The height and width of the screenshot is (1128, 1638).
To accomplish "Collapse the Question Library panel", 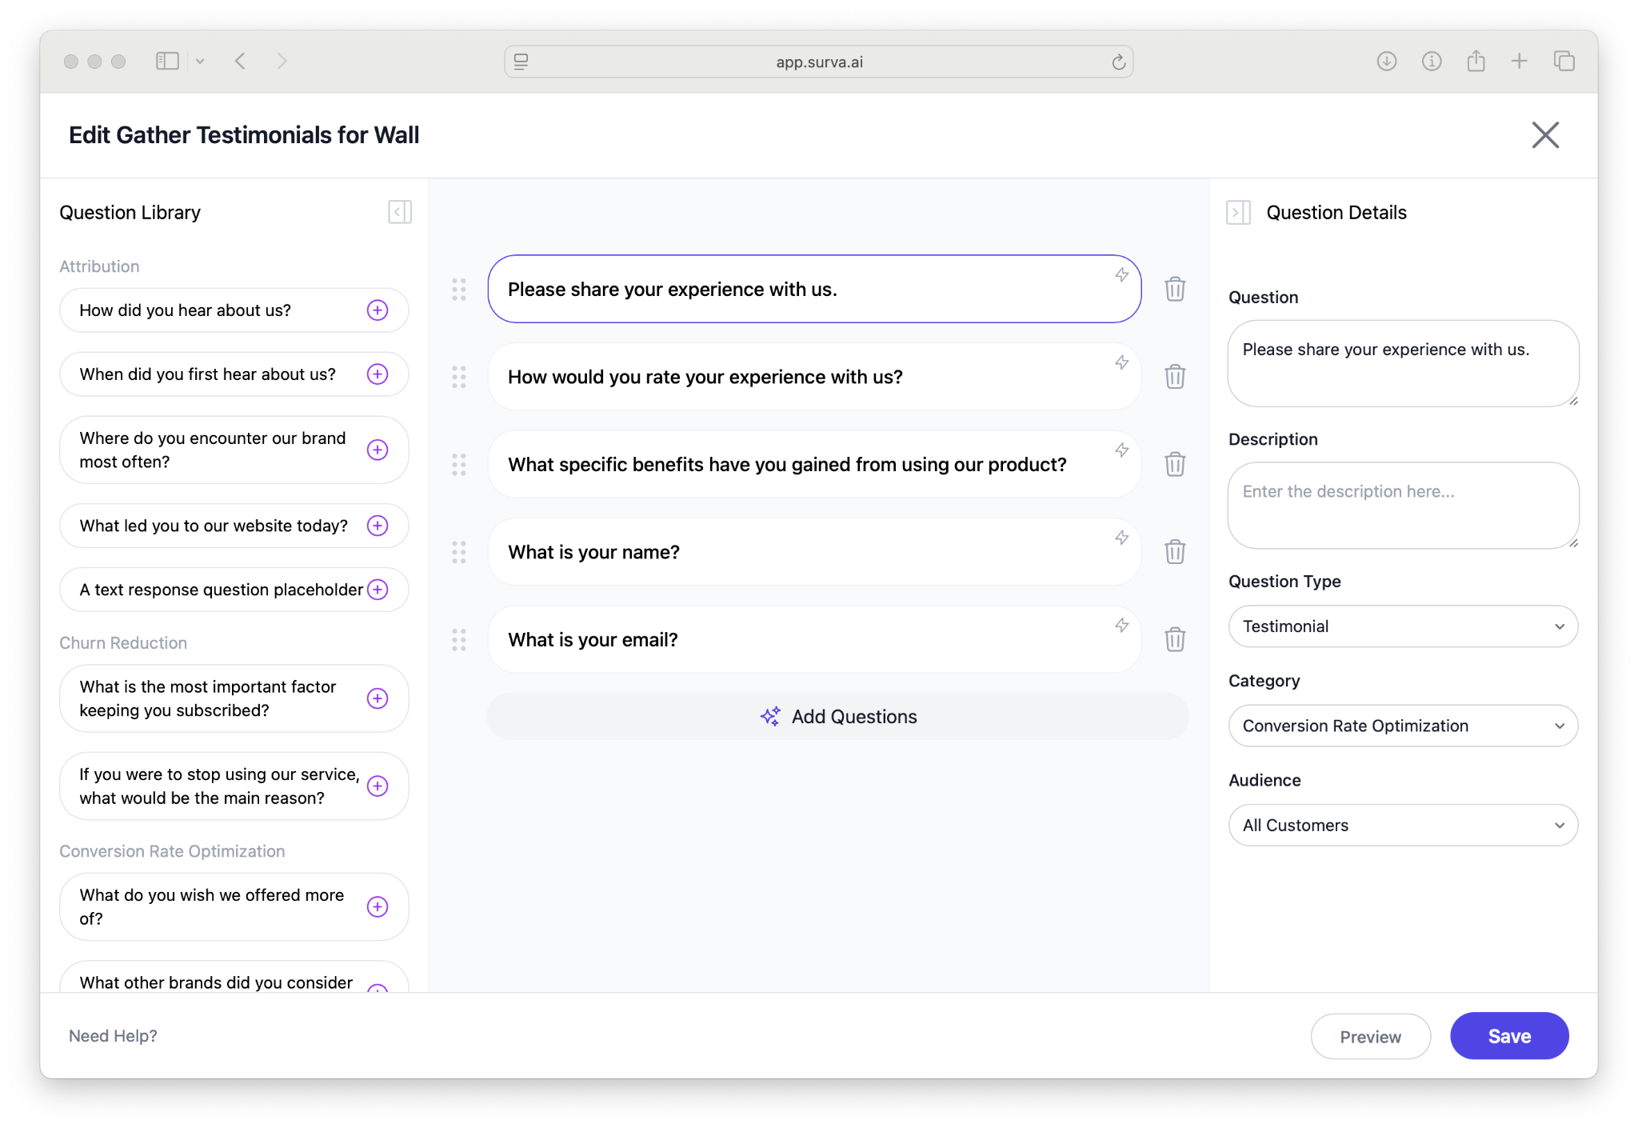I will pos(399,212).
